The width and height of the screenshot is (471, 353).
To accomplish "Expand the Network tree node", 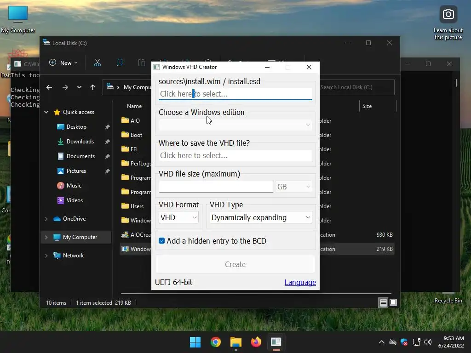I will [46, 256].
